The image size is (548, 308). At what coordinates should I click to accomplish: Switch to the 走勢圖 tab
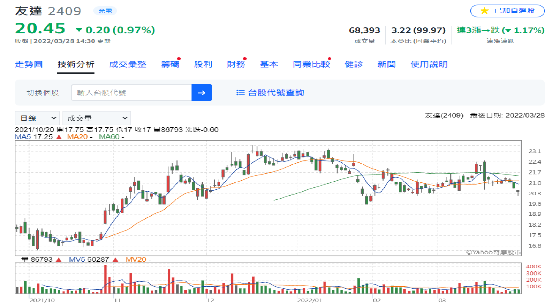tap(29, 64)
